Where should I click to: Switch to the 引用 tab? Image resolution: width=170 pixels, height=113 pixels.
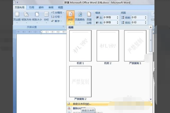tap(31, 7)
